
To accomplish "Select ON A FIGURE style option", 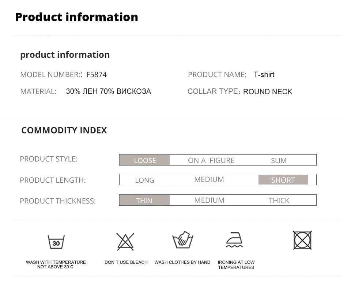I will tap(211, 160).
